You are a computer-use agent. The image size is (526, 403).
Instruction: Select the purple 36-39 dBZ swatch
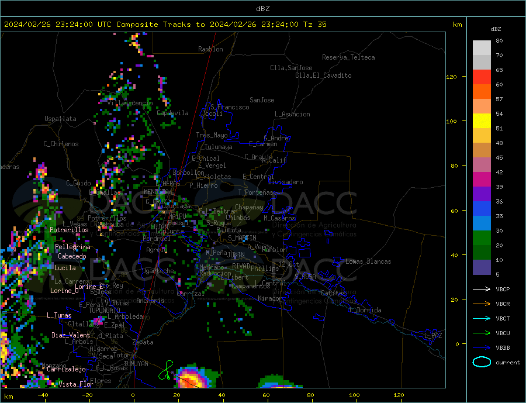coord(482,194)
